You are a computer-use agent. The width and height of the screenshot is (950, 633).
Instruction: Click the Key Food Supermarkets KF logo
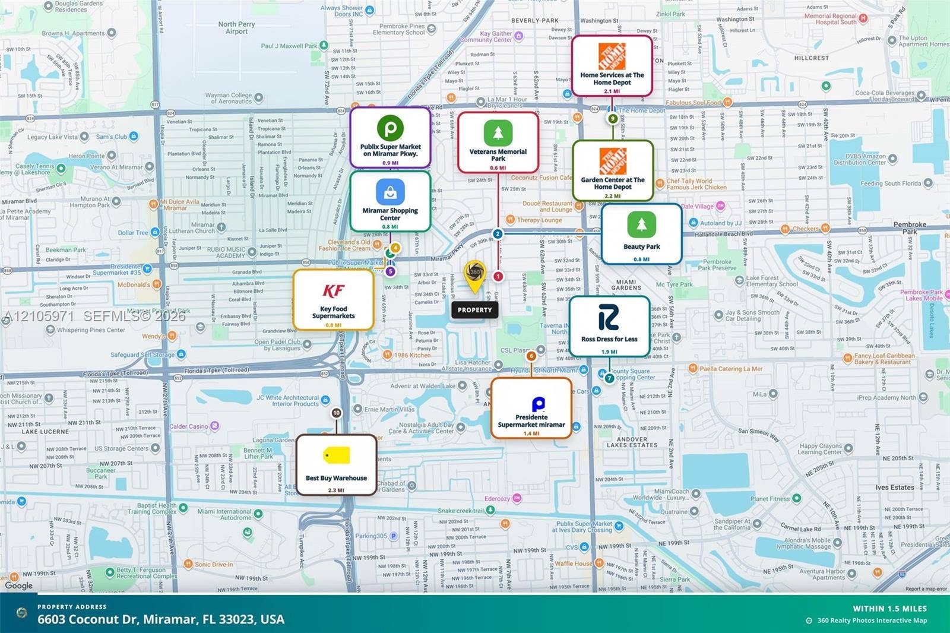click(334, 290)
